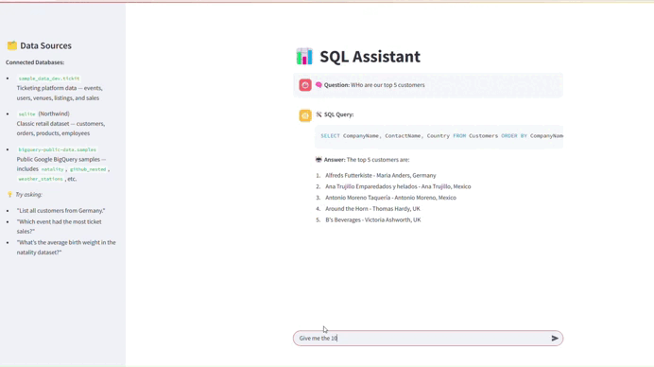Click the robot icon beside Answer
654x367 pixels.
318,160
